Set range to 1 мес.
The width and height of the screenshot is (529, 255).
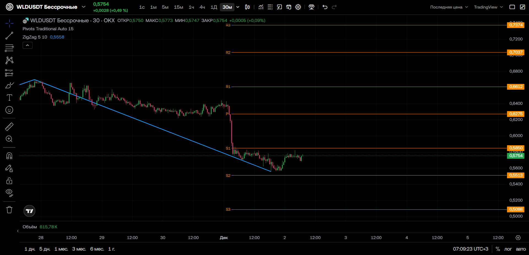tap(61, 249)
